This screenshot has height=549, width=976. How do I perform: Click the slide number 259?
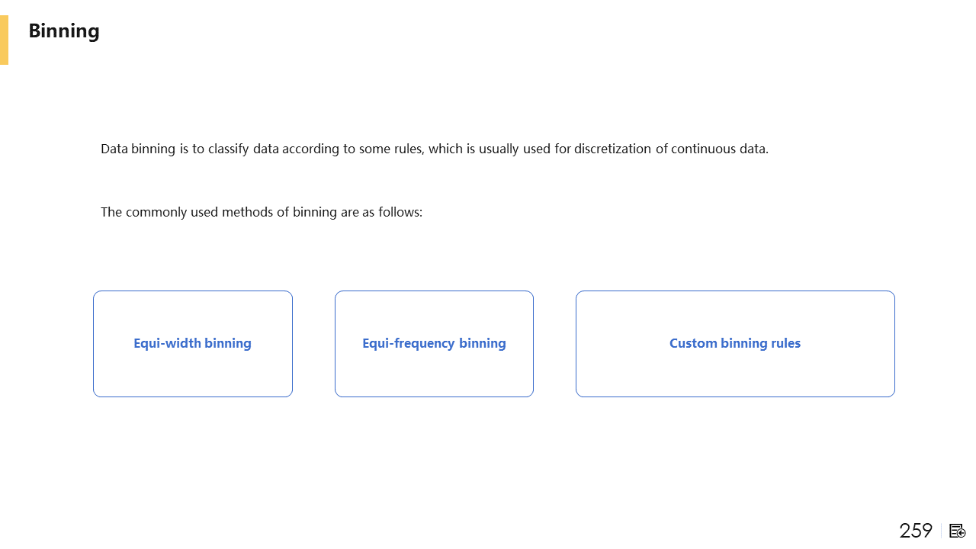click(916, 531)
